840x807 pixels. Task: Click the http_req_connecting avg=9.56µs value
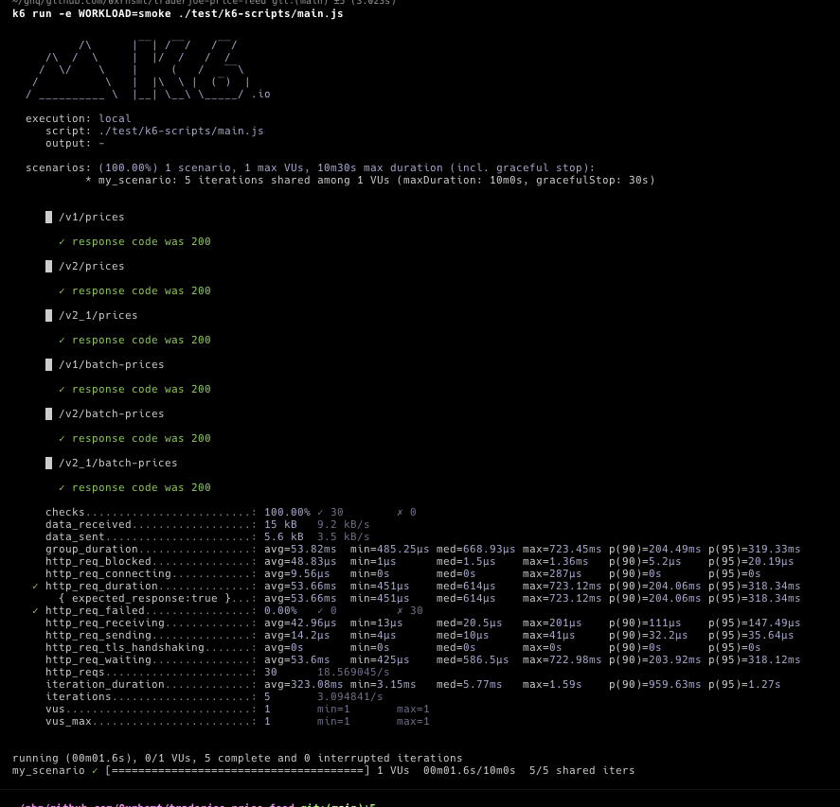pos(297,574)
